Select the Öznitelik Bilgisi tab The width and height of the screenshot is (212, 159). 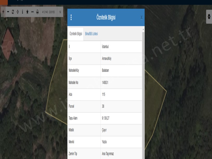(x=75, y=34)
